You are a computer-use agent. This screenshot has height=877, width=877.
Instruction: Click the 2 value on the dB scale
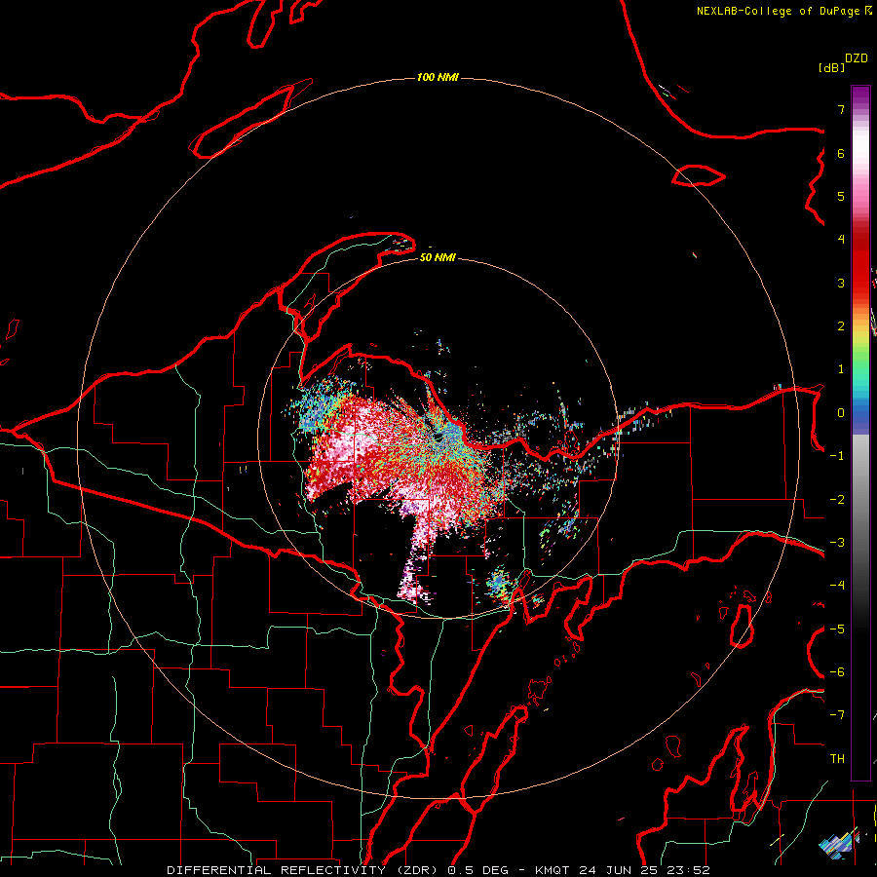841,326
